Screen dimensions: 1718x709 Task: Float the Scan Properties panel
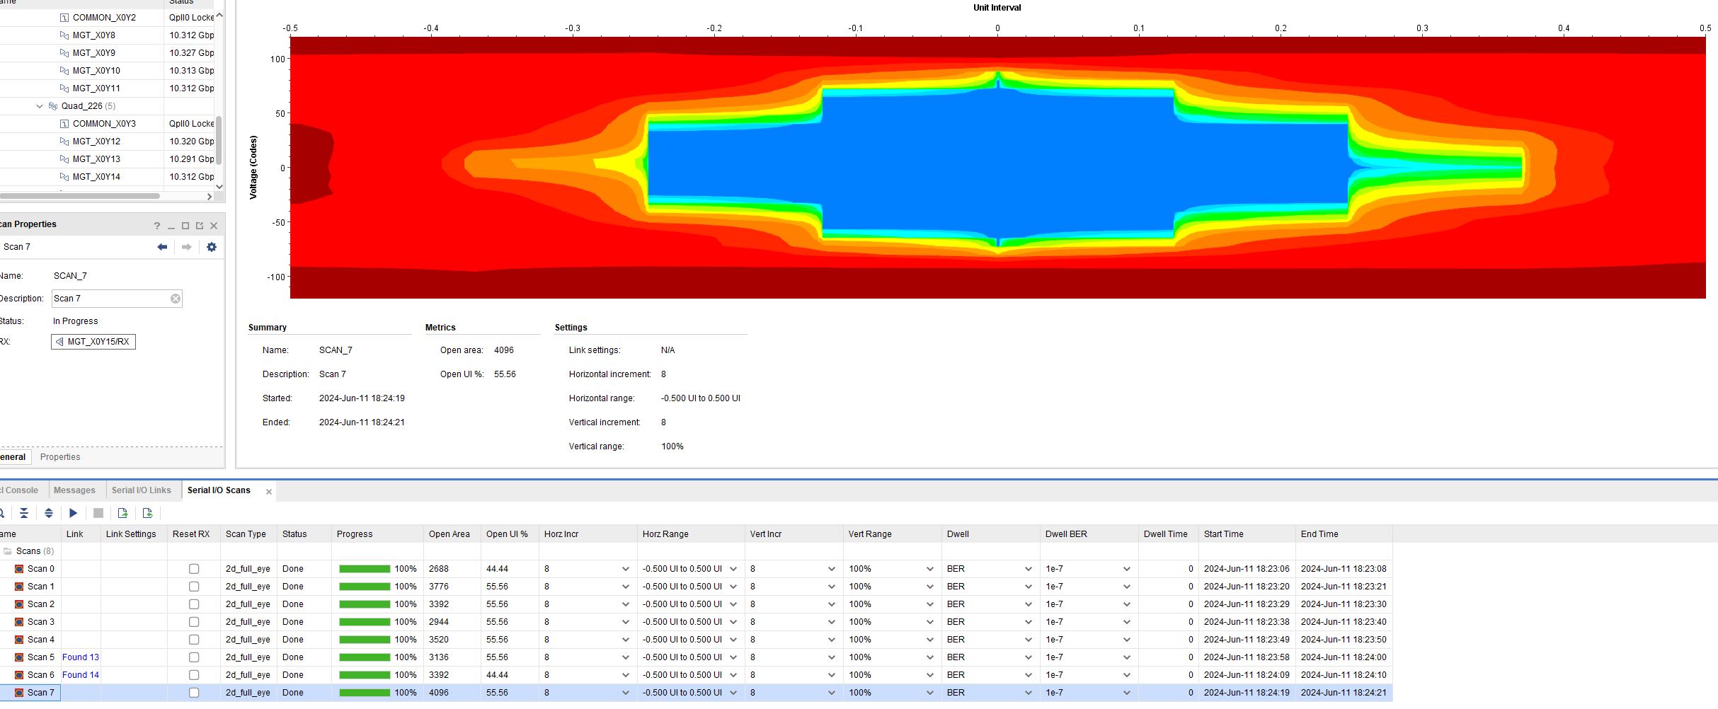tap(200, 226)
